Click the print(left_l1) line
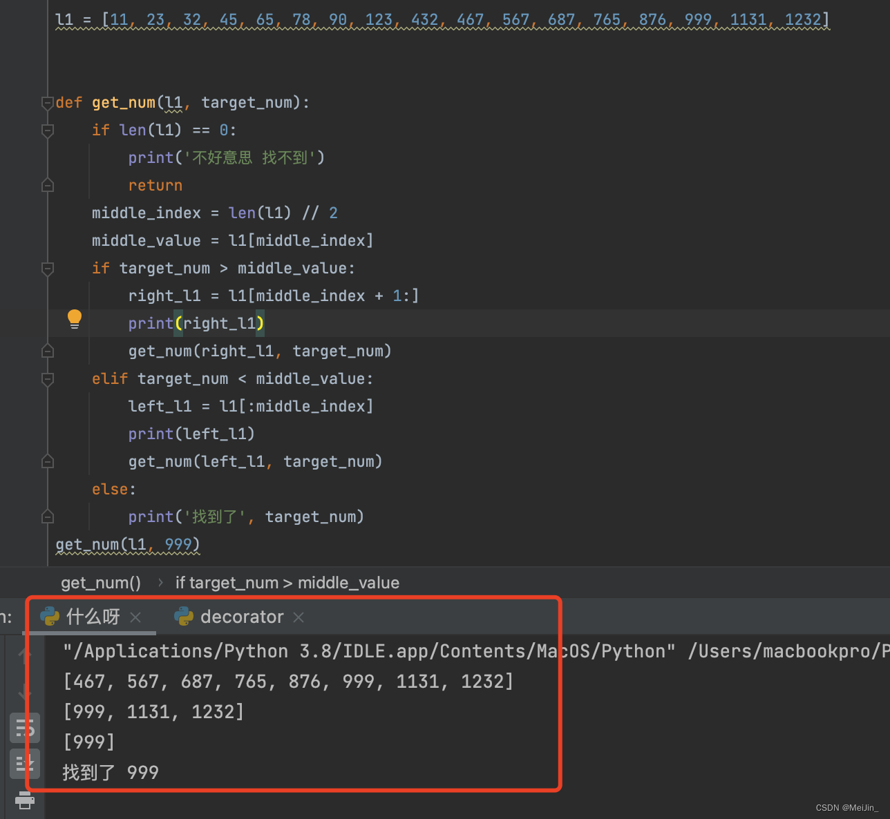The height and width of the screenshot is (819, 890). [x=191, y=434]
